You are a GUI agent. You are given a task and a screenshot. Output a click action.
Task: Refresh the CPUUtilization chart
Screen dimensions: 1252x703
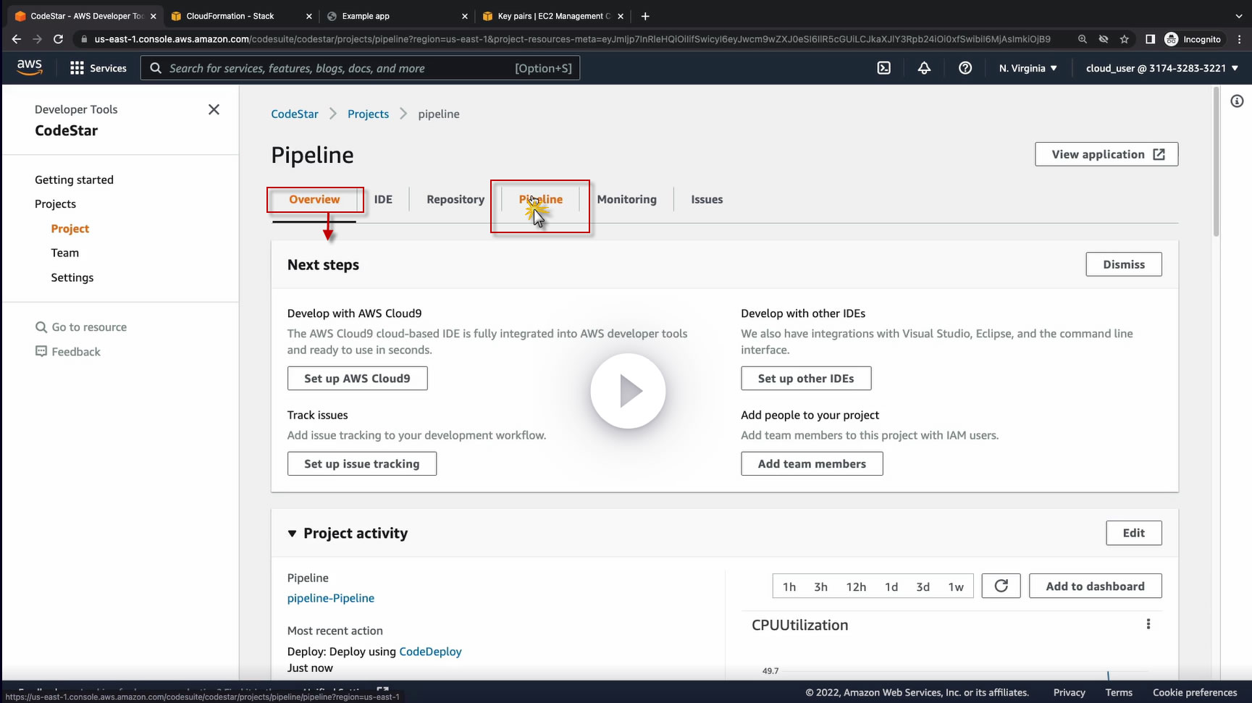(x=1001, y=586)
